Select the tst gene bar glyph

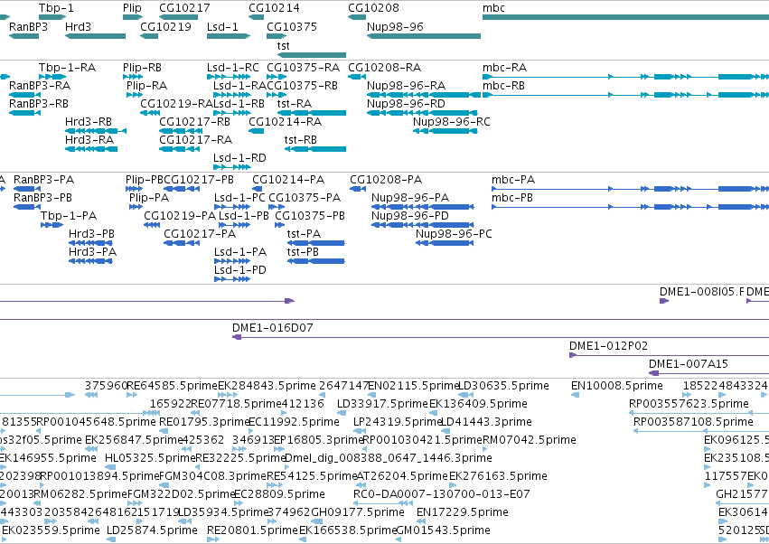(x=312, y=55)
